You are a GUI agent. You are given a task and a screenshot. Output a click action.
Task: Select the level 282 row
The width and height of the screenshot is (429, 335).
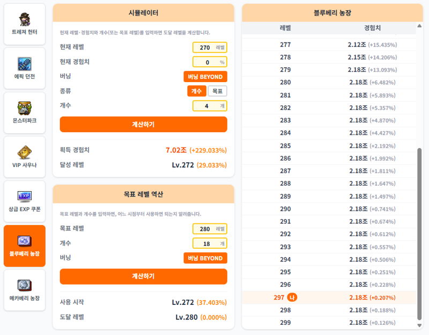pyautogui.click(x=329, y=108)
